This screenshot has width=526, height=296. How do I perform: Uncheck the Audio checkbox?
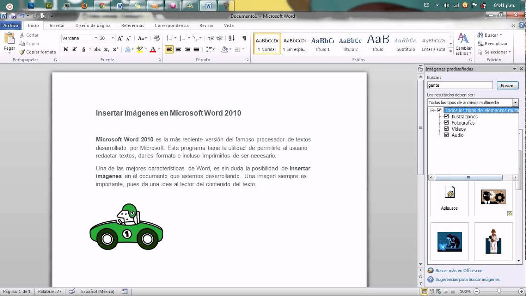447,135
